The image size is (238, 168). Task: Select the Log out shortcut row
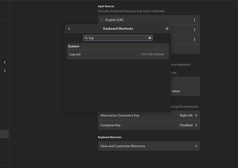point(103,54)
